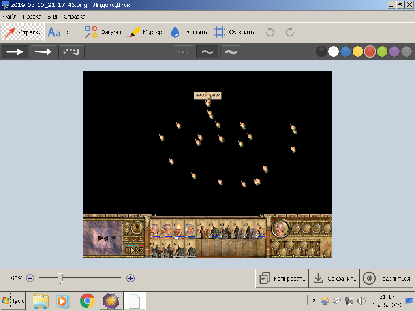Screen dimensions: 415x311
Task: Pick the blue color swatch
Action: pos(346,51)
